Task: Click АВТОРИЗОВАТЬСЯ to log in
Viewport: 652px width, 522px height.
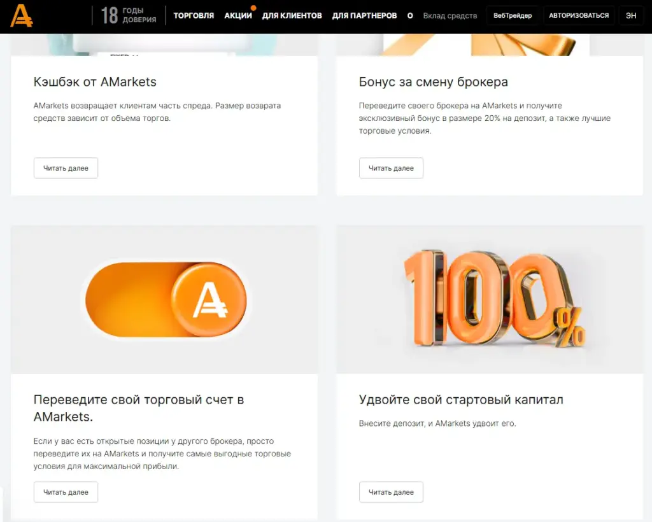Action: point(579,15)
